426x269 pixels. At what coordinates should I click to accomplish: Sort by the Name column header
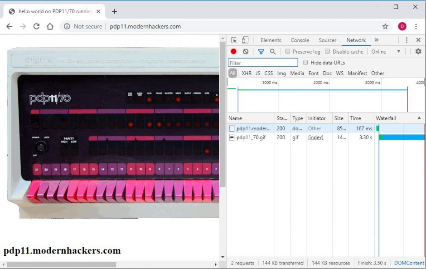coord(251,118)
